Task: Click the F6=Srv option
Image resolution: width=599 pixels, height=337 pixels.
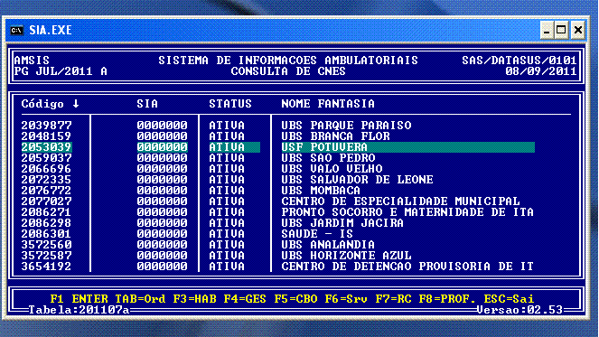Action: click(x=346, y=299)
